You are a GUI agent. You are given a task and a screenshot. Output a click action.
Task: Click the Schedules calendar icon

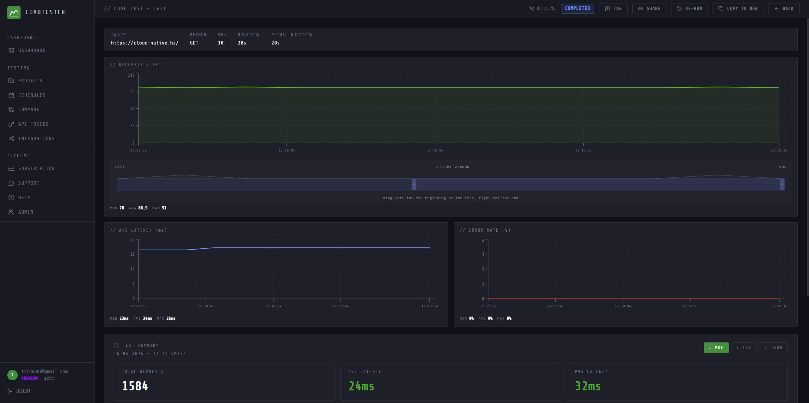[11, 95]
